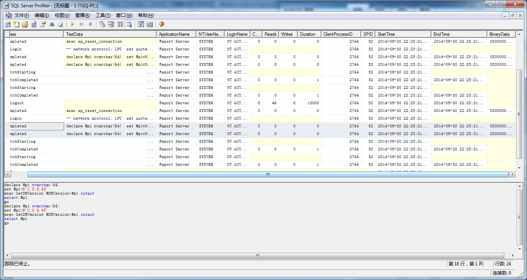Viewport: 527px width, 280px height.
Task: Click the ClientProcessID column header
Action: 341,34
